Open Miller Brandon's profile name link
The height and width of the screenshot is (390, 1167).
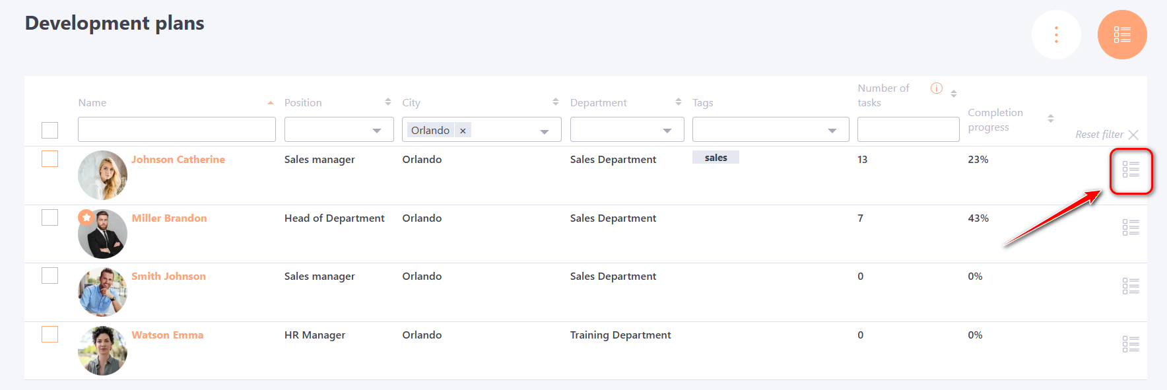tap(169, 218)
